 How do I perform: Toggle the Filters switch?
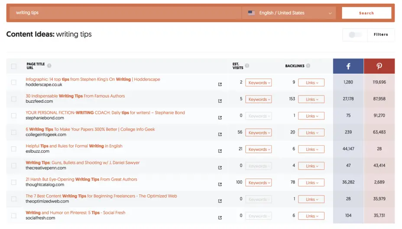pos(355,35)
